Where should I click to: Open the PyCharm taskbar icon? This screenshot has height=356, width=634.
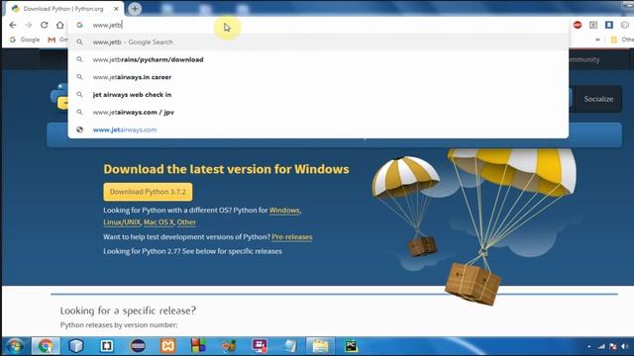(351, 346)
